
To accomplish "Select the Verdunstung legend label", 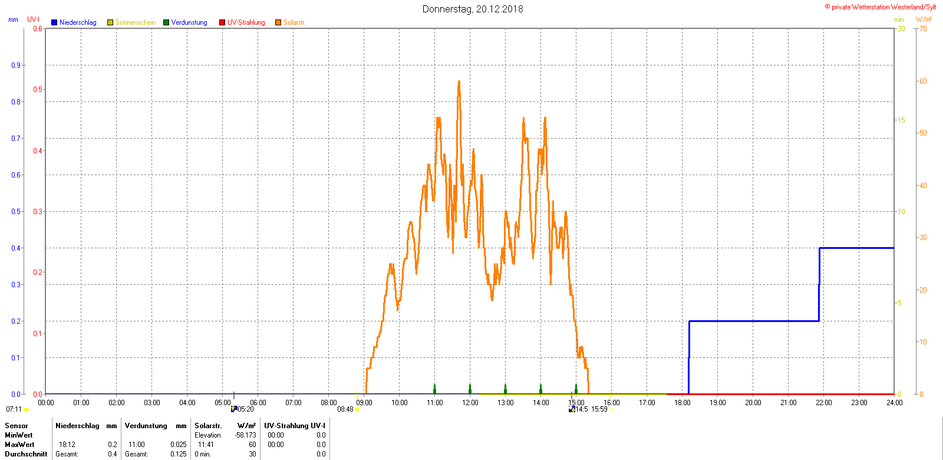I will pyautogui.click(x=189, y=22).
